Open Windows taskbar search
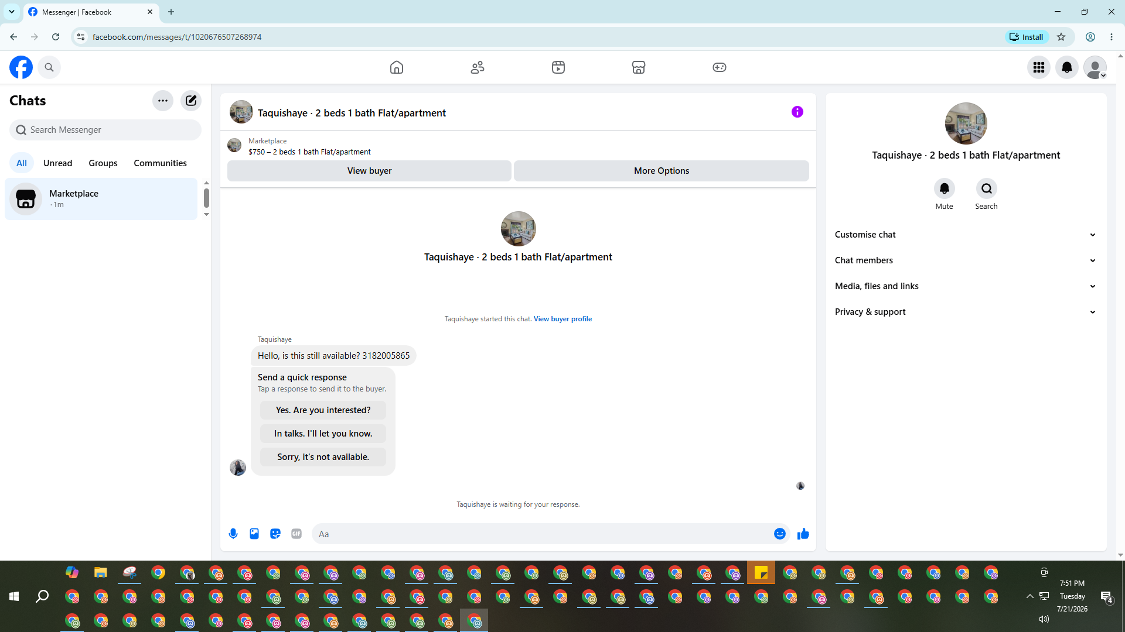The image size is (1125, 632). tap(42, 596)
